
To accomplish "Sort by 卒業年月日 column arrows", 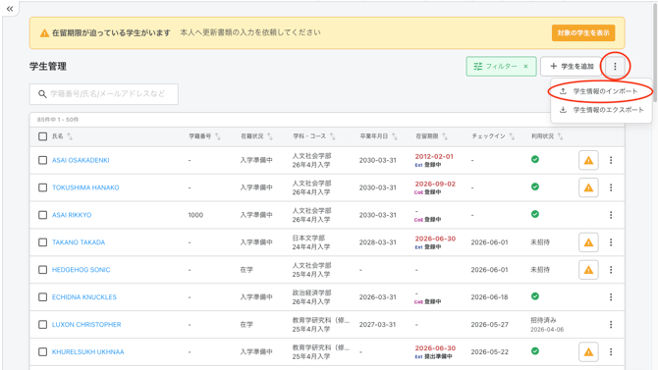I will click(394, 136).
